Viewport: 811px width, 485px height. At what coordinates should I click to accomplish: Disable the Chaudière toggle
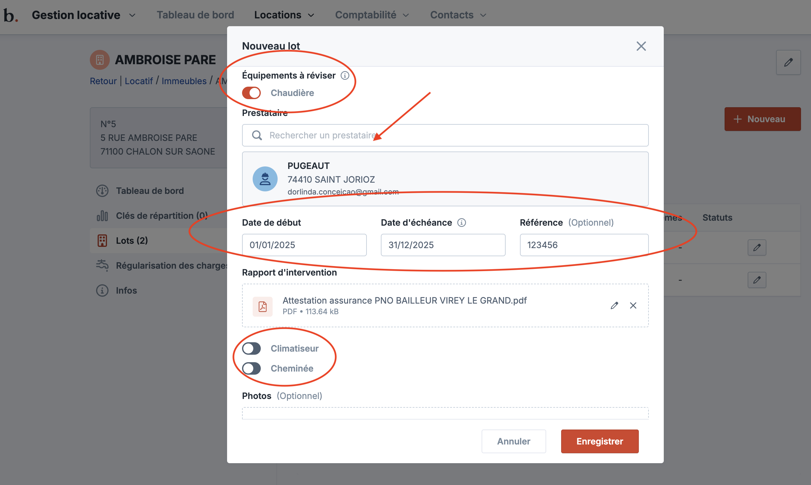pos(251,93)
